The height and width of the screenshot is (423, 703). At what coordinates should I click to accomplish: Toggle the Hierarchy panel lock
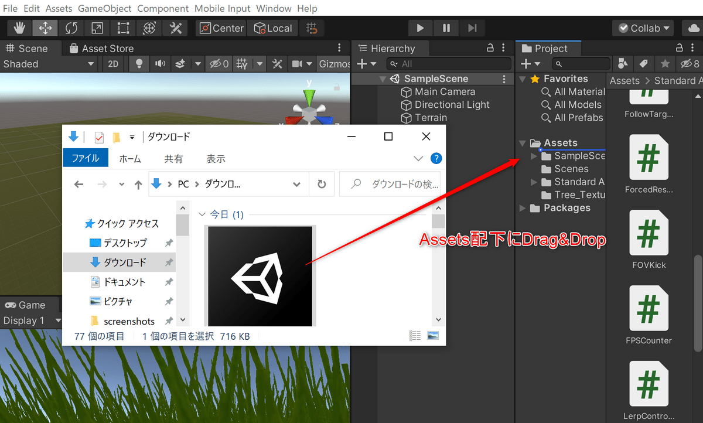(490, 48)
